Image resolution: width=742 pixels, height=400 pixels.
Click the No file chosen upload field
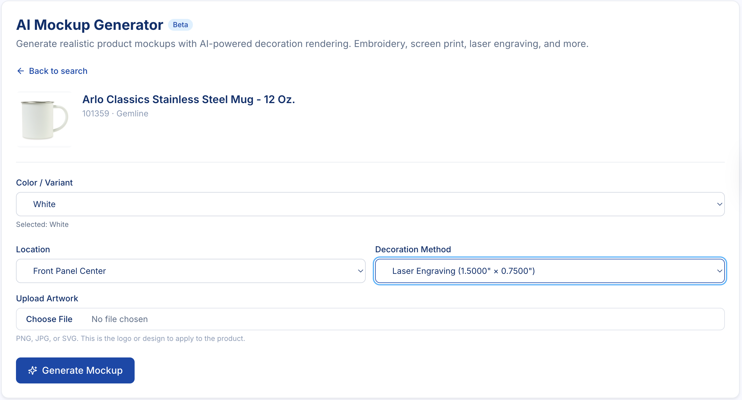click(120, 319)
